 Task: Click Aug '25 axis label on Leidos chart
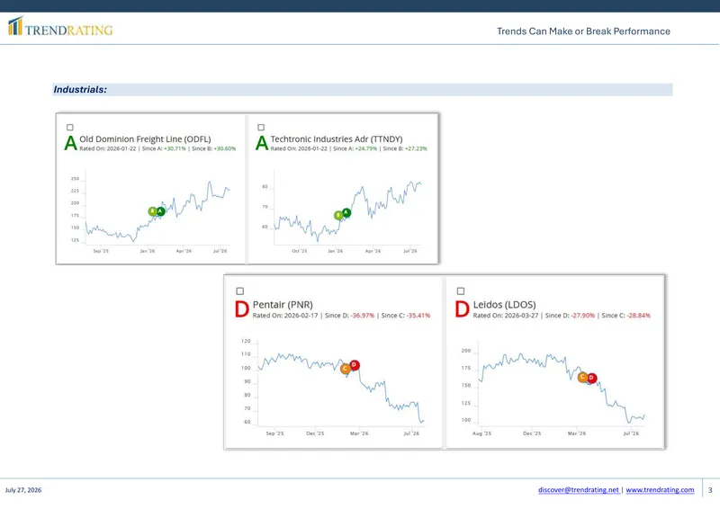[x=481, y=433]
